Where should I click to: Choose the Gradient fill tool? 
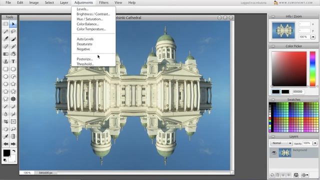5,54
